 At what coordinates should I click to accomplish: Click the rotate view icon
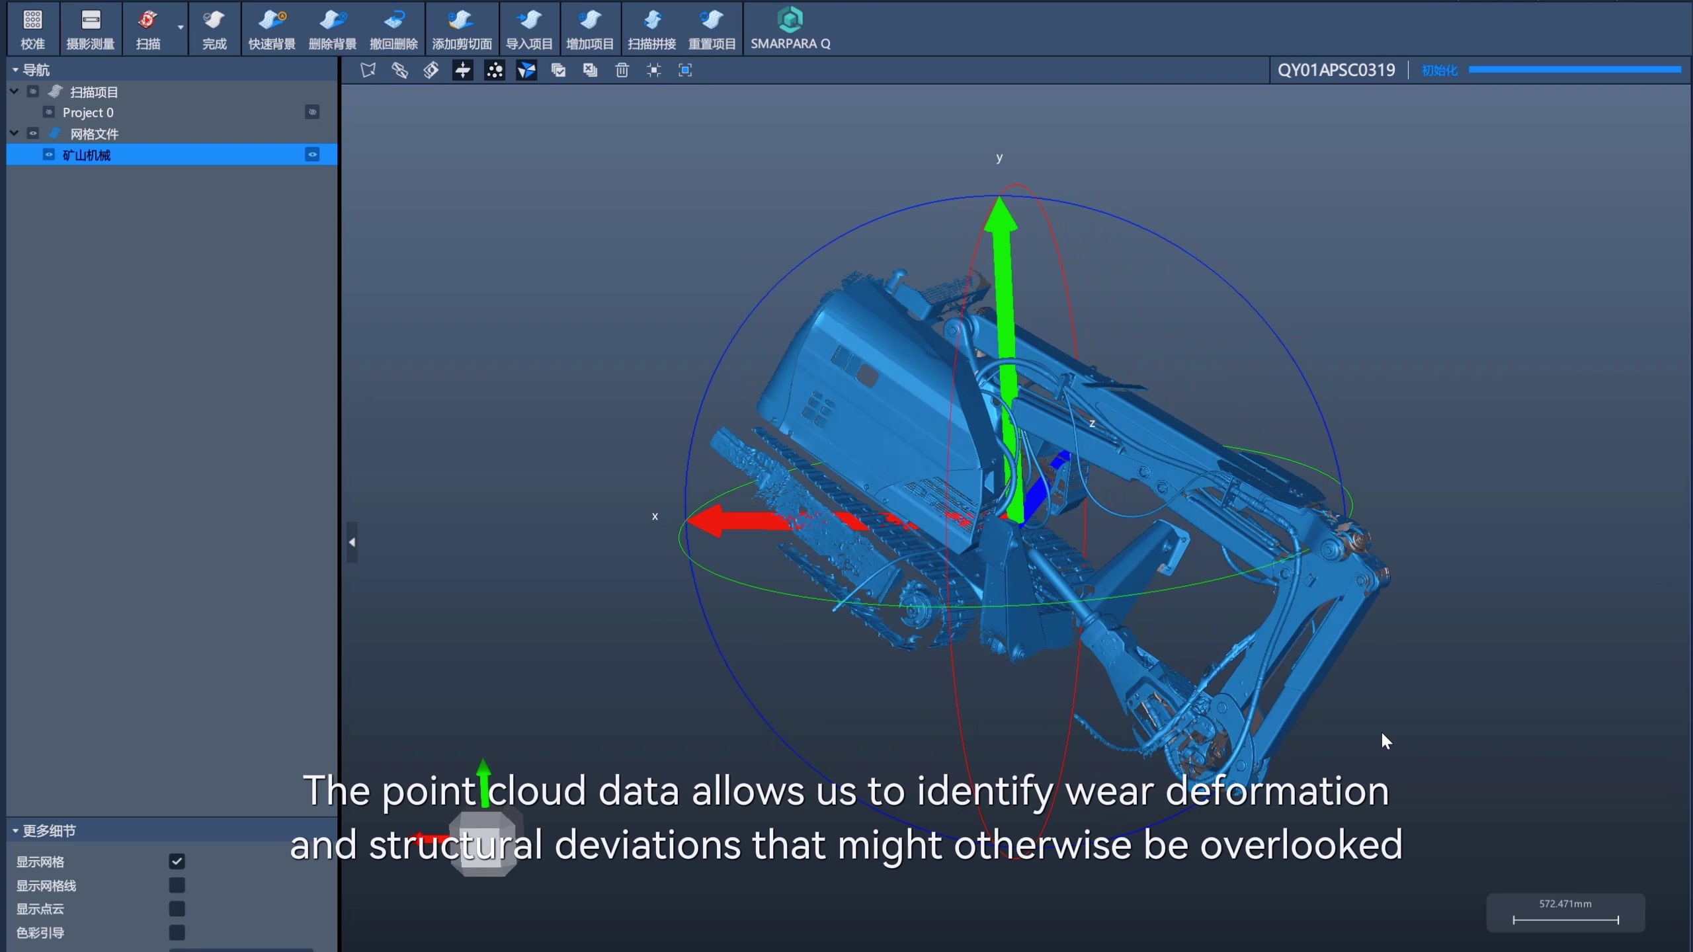(x=431, y=70)
